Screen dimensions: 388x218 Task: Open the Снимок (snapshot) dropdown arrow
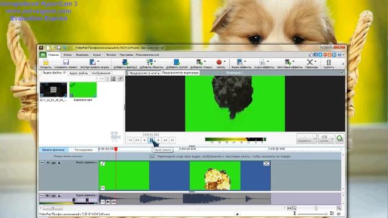point(332,139)
